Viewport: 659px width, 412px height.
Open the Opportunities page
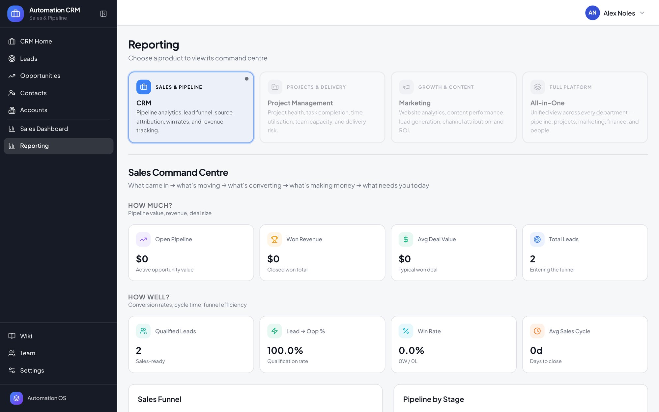click(x=58, y=76)
